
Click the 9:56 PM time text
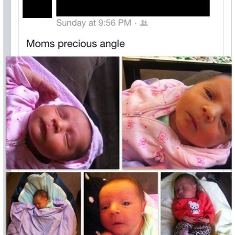click(115, 23)
